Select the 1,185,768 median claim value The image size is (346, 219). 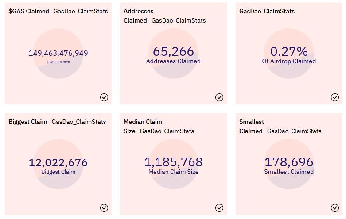[173, 162]
